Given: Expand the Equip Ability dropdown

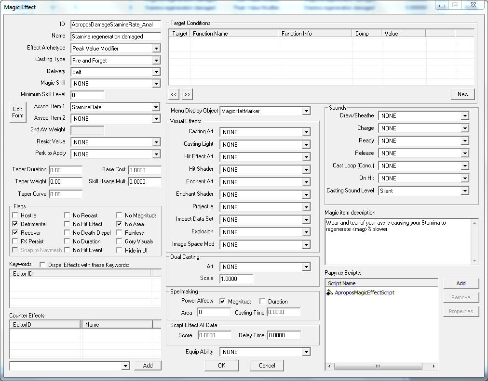Looking at the screenshot, I should pos(306,352).
